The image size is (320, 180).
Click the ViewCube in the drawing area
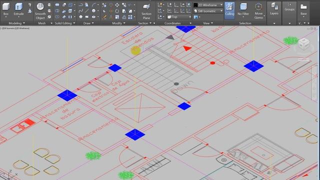(x=303, y=44)
